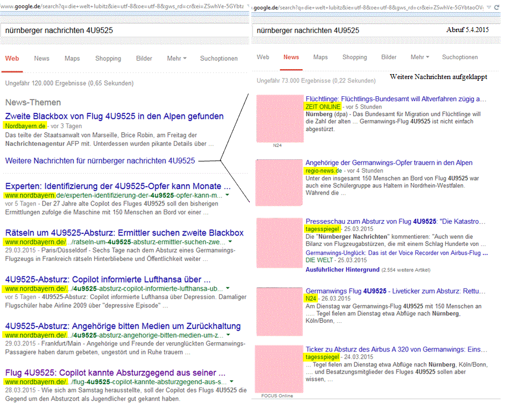The image size is (505, 408).
Task: Open the arrow menu beside angehorige-bitten-medien URL
Action: (228, 335)
